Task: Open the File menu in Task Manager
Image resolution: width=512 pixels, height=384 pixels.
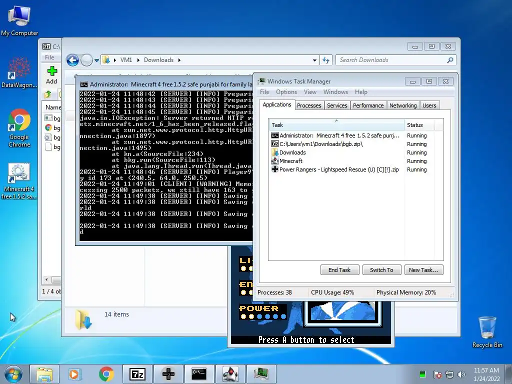Action: click(264, 92)
